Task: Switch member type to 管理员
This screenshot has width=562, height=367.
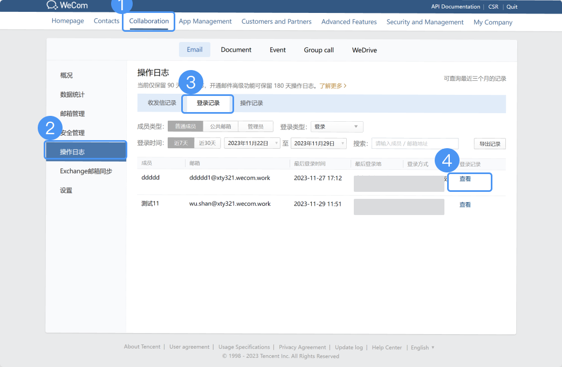Action: coord(256,126)
